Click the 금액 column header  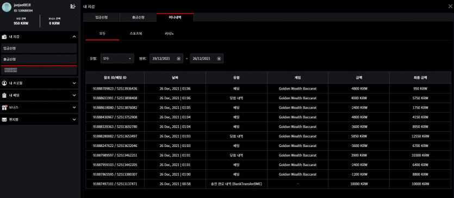click(x=359, y=78)
